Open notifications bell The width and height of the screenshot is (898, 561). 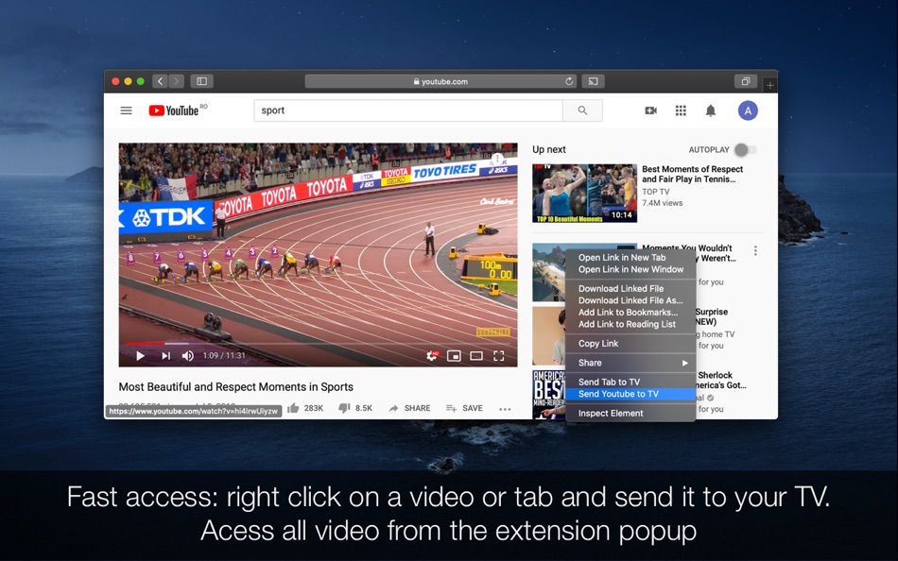point(710,110)
